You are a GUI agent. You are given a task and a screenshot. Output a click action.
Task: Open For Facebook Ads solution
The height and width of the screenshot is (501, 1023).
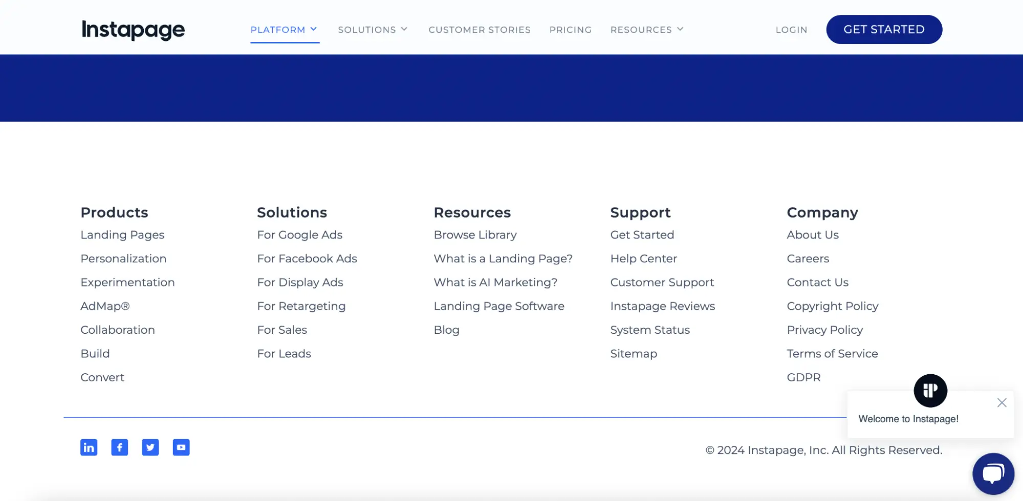307,259
